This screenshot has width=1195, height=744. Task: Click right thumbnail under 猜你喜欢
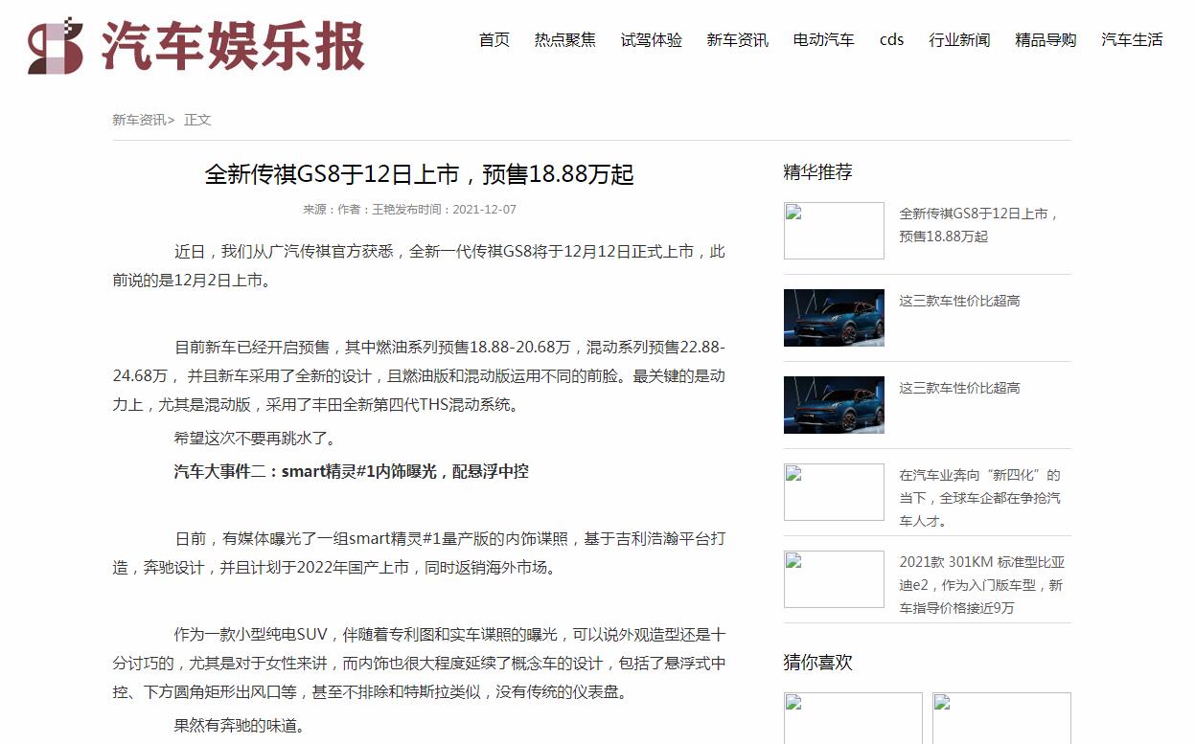1001,718
